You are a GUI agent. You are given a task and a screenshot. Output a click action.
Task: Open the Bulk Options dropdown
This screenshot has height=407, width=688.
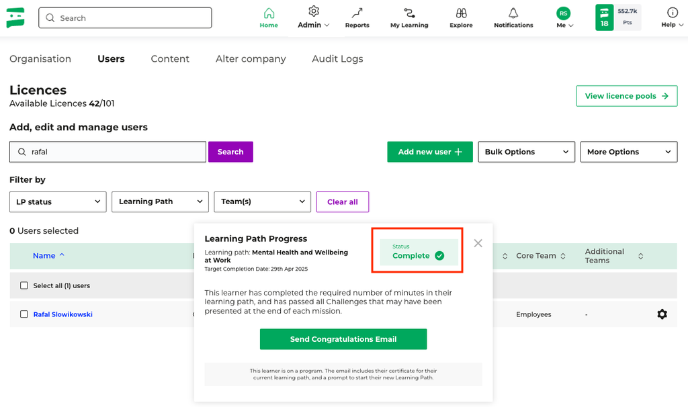click(526, 152)
